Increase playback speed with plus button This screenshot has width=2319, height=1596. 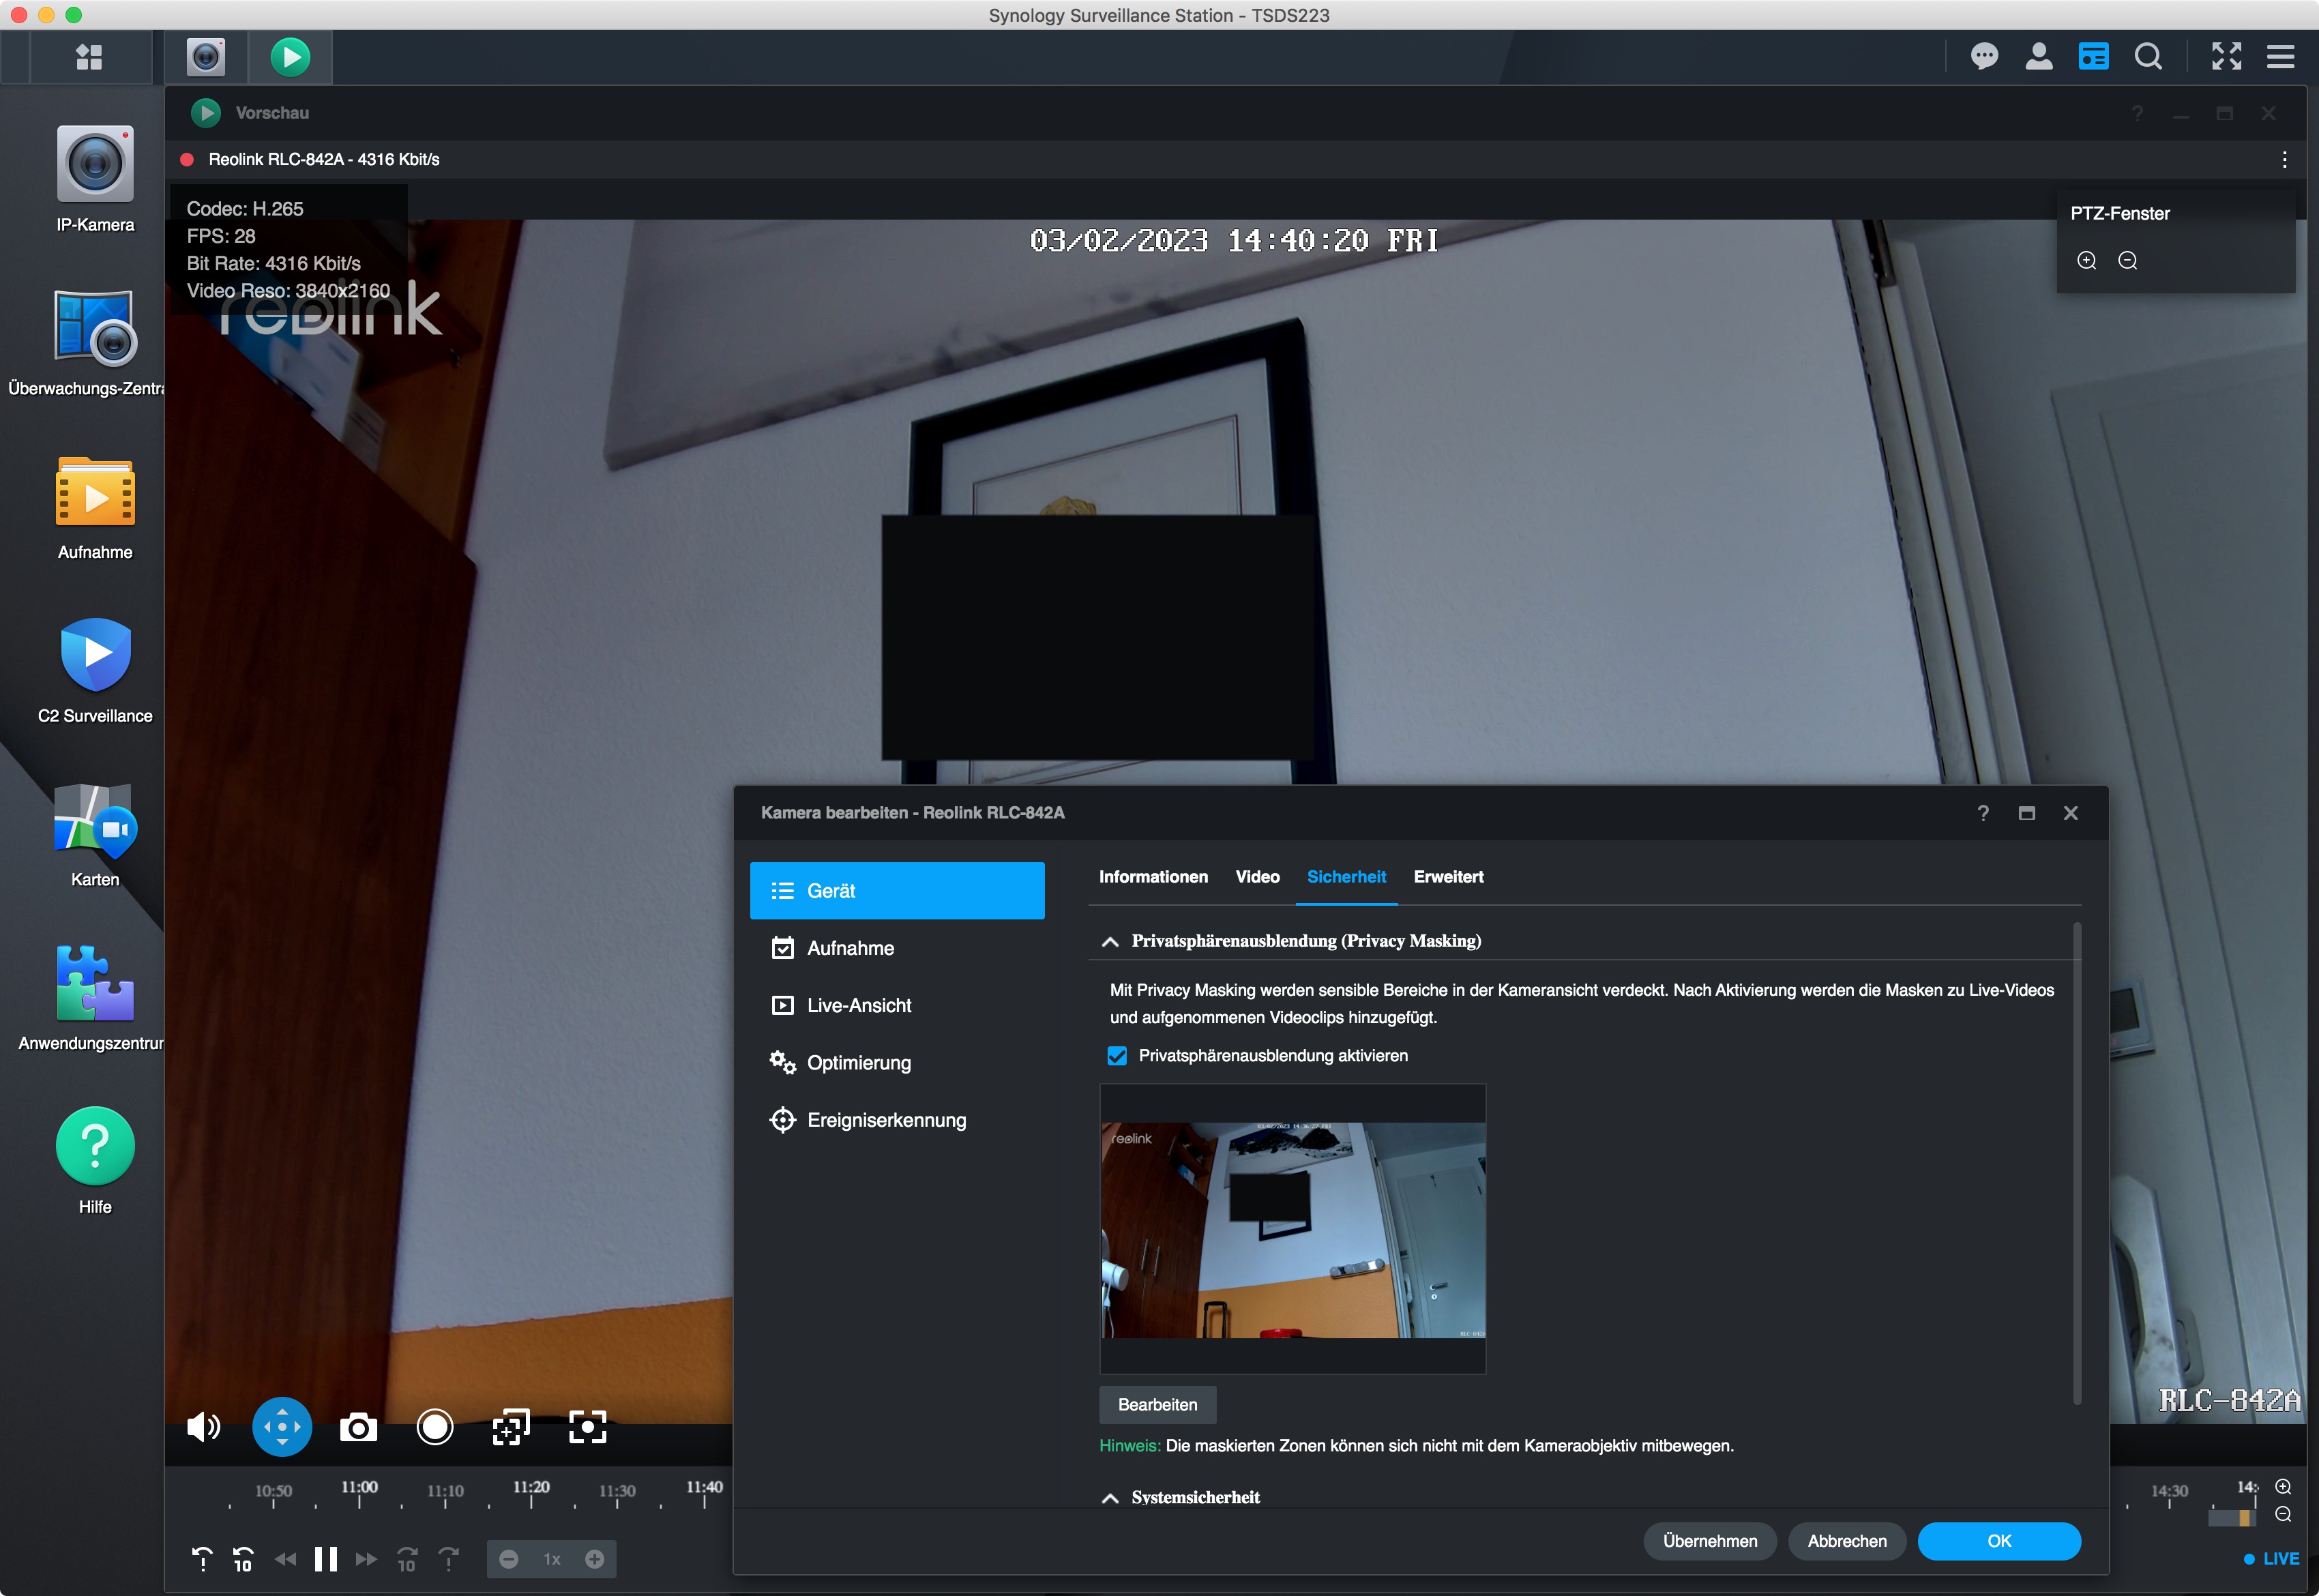pyautogui.click(x=595, y=1559)
